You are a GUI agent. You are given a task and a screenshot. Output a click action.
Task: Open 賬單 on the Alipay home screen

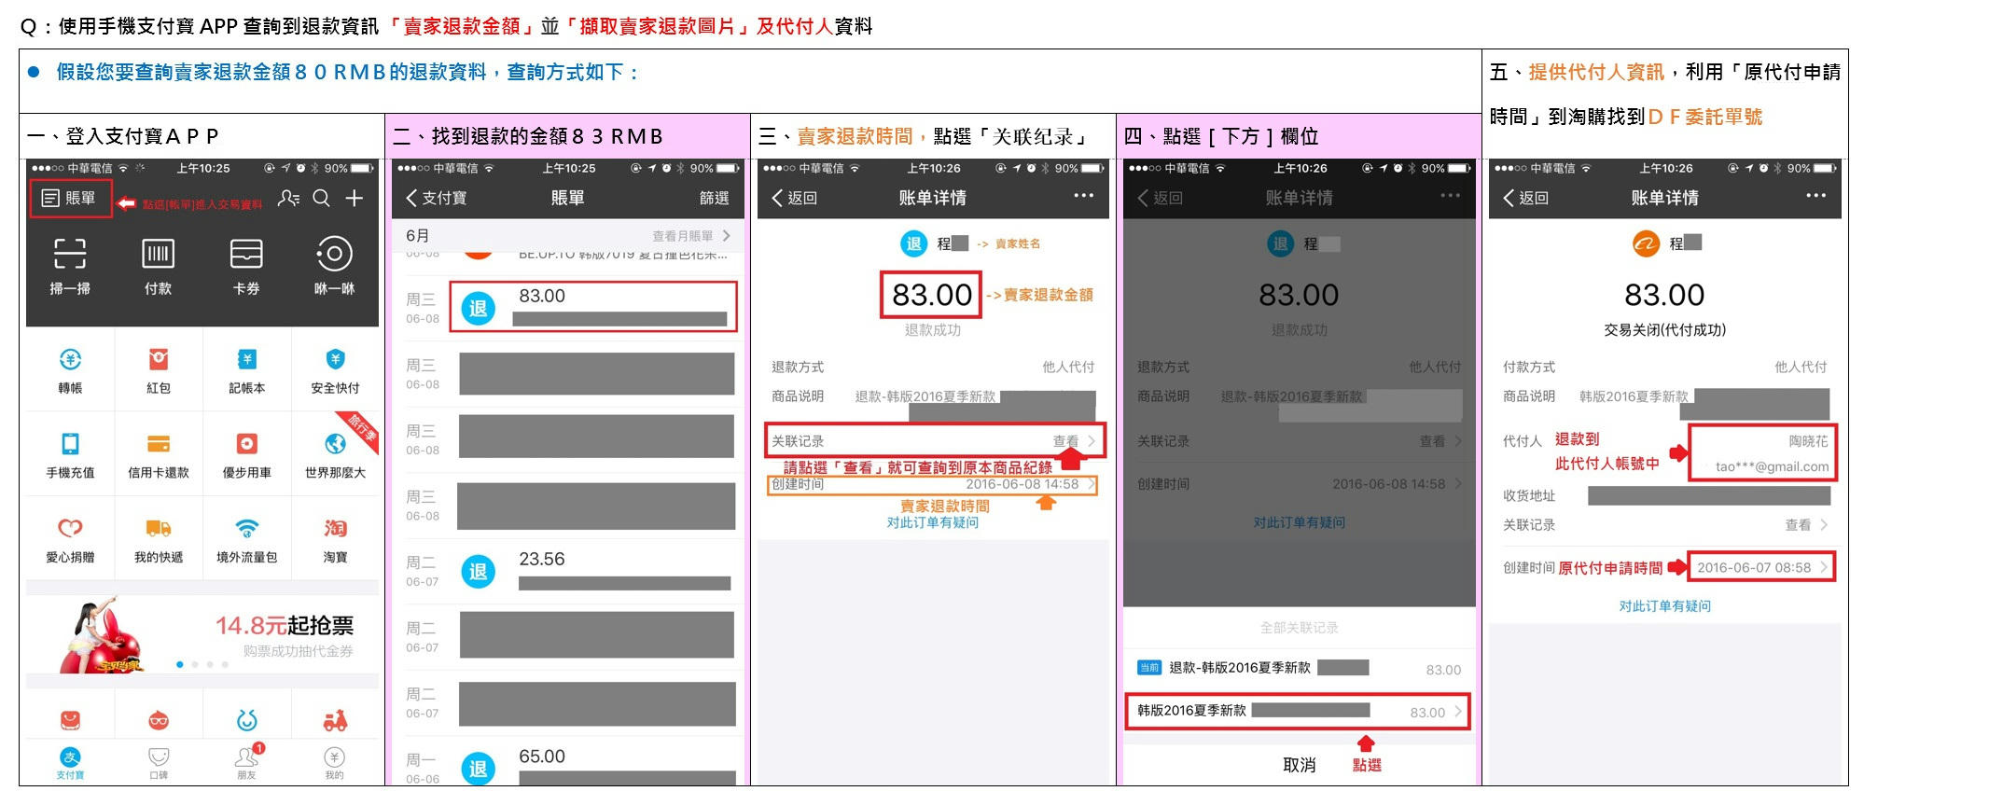point(69,199)
